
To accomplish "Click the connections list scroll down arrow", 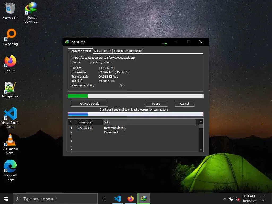I will tap(201, 150).
